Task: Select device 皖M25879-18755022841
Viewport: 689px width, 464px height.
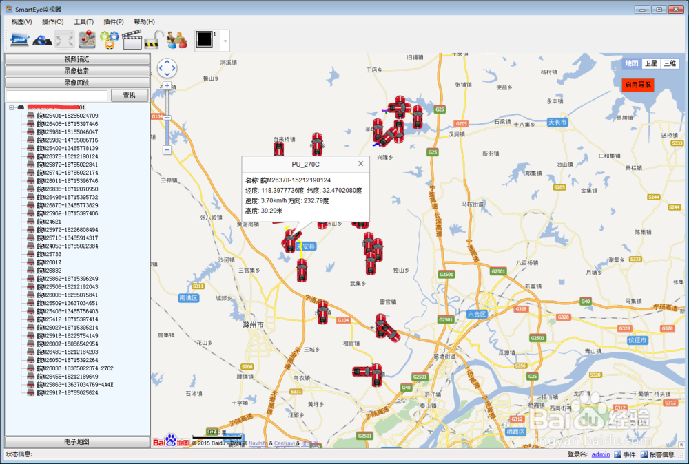Action: (x=68, y=165)
